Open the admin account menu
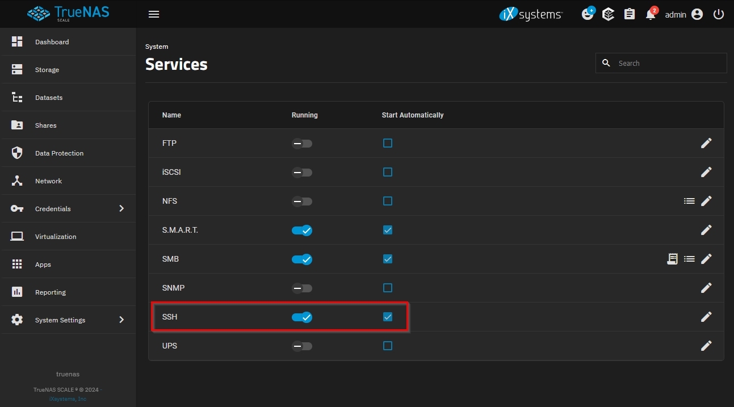This screenshot has height=407, width=734. click(x=684, y=15)
